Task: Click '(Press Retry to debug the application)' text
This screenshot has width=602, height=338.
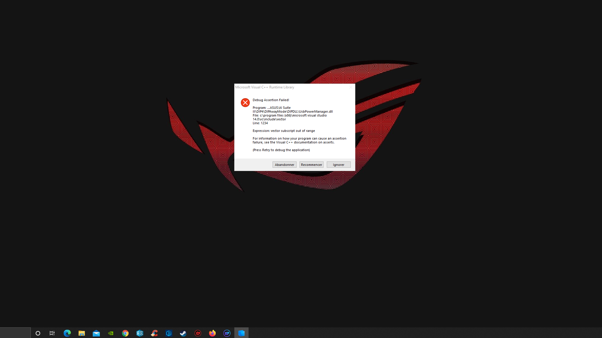Action: pyautogui.click(x=281, y=150)
